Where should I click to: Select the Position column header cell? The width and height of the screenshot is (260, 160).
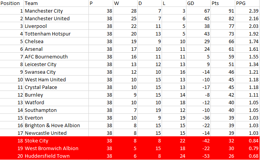(12, 3)
